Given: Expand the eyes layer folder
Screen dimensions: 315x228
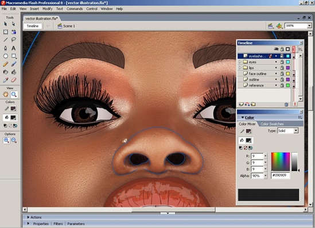Looking at the screenshot, I should (x=240, y=61).
